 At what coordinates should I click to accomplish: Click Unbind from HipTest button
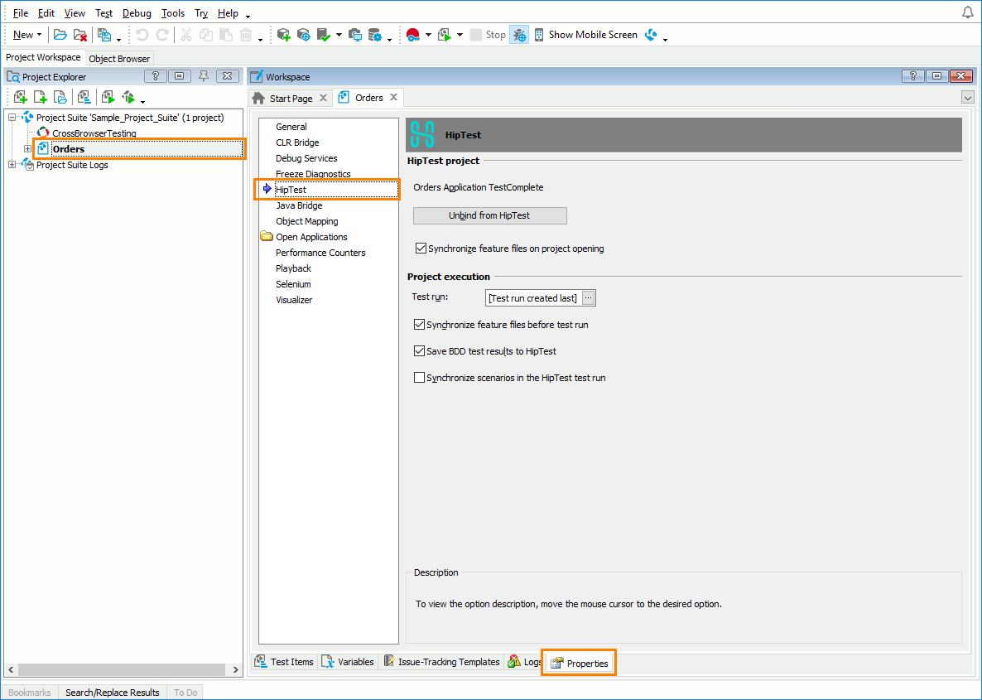click(489, 215)
